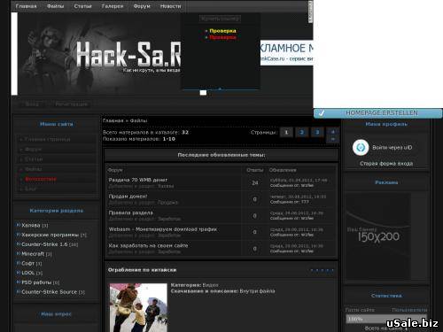Image resolution: width=443 pixels, height=332 pixels.
Task: Click the star rating of Ограбление по китайски
Action: click(x=322, y=270)
